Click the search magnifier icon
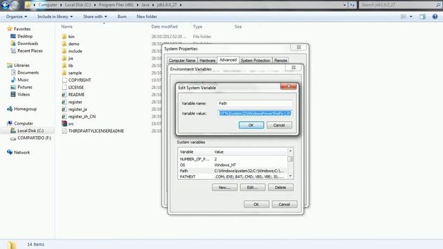 [438, 5]
